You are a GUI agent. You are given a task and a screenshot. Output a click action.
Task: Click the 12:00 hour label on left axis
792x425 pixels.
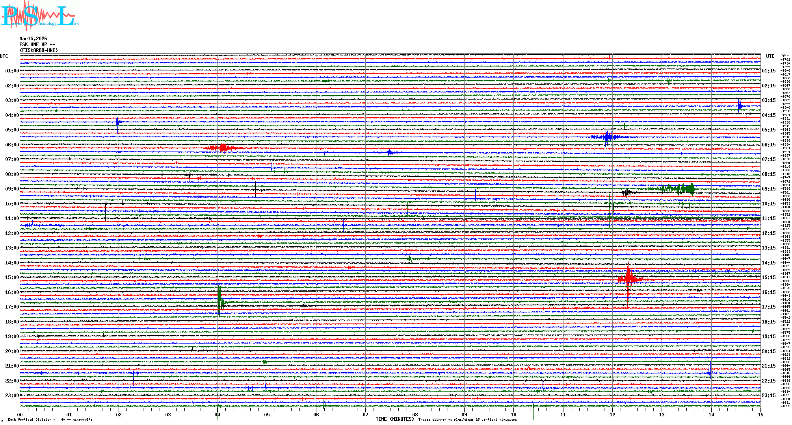point(12,233)
